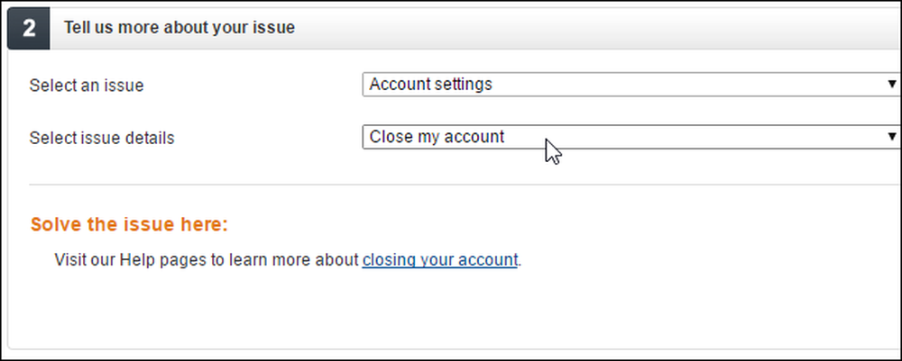Click the arrow of the Select an issue dropdown
The height and width of the screenshot is (361, 902).
[892, 85]
